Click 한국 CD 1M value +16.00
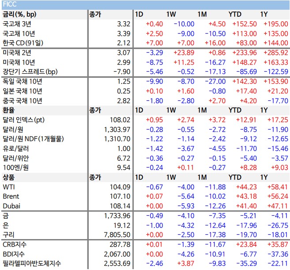Image resolution: width=290 pixels, height=270 pixels. click(215, 43)
